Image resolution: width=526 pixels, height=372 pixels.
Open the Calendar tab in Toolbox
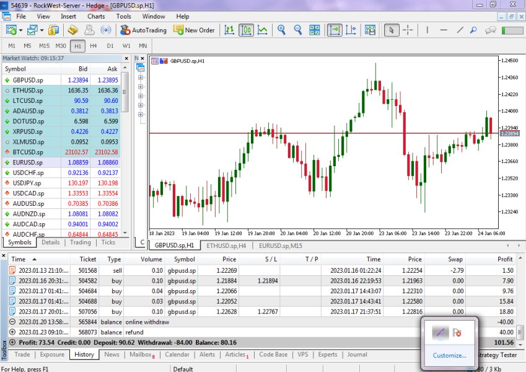[x=177, y=355]
